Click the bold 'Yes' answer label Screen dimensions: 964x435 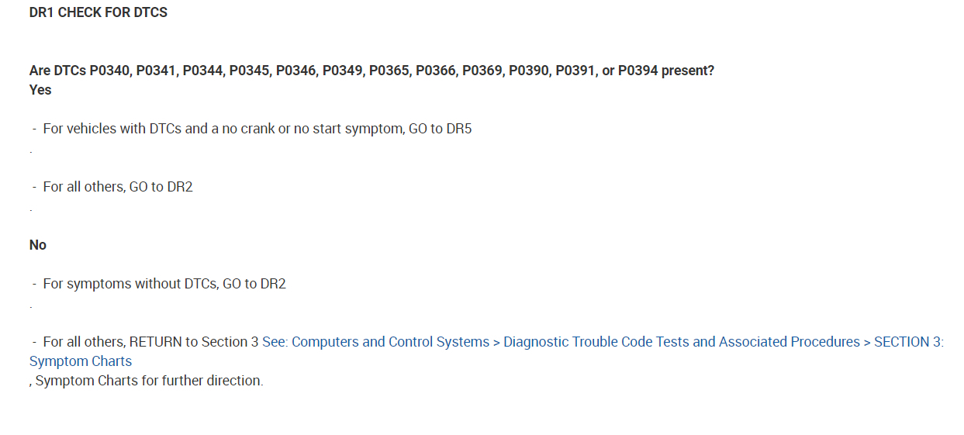(x=40, y=90)
